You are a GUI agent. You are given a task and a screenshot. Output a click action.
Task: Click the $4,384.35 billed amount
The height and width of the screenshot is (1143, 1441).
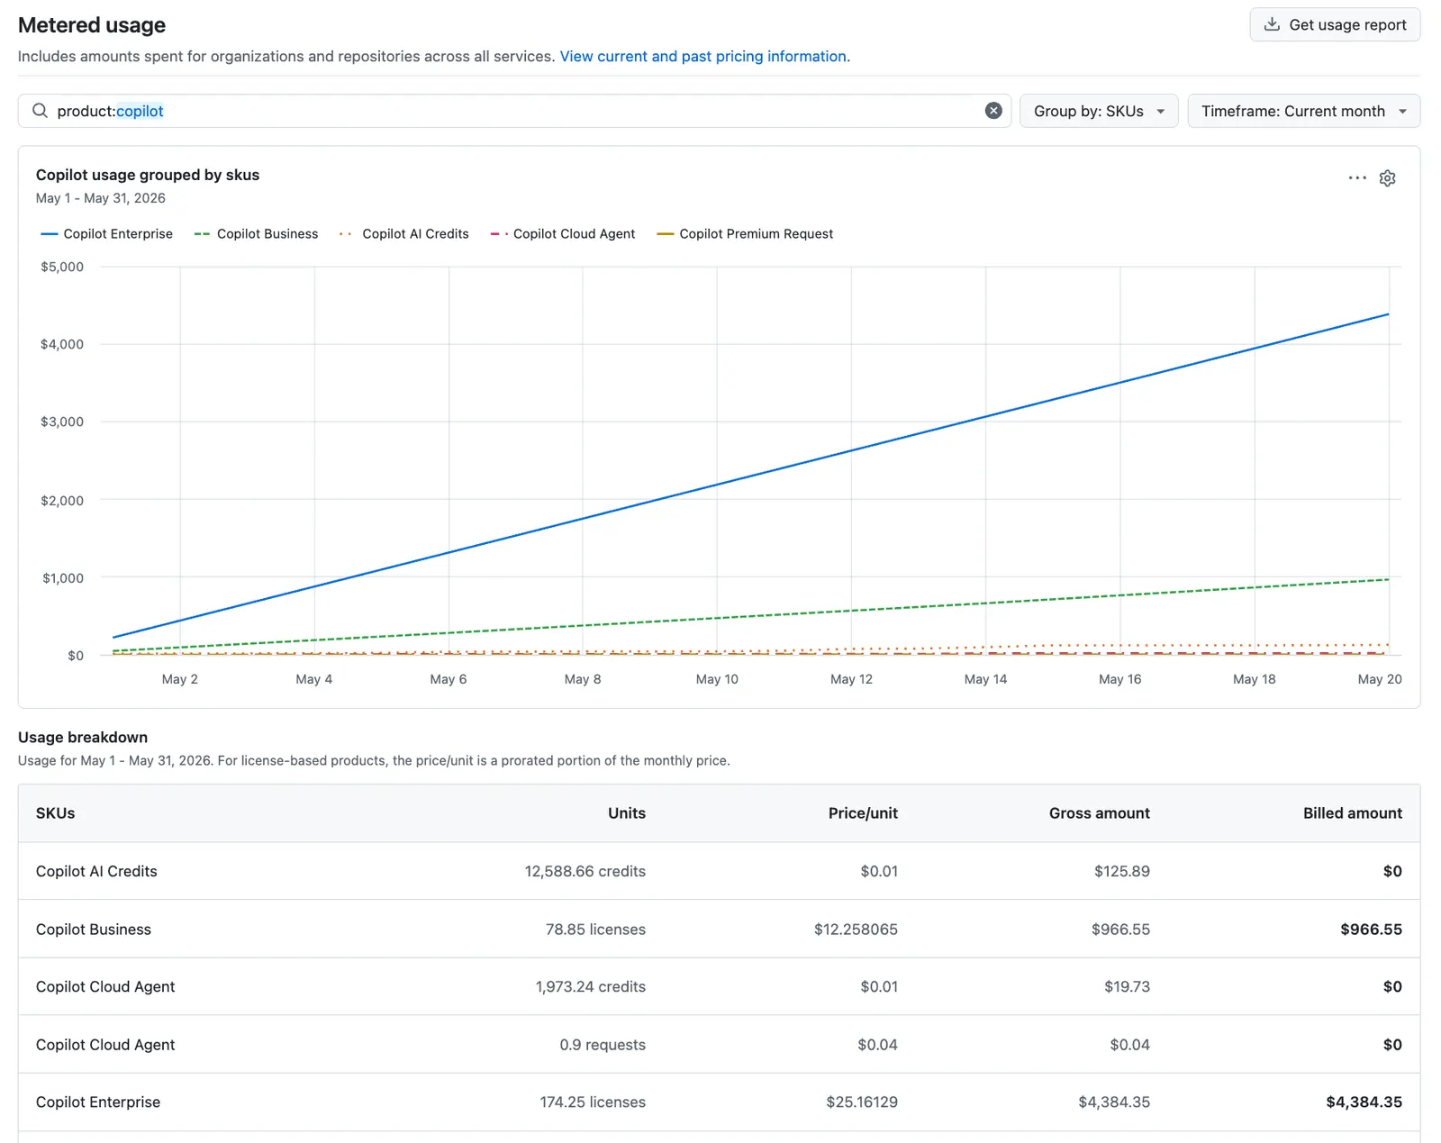tap(1364, 1102)
